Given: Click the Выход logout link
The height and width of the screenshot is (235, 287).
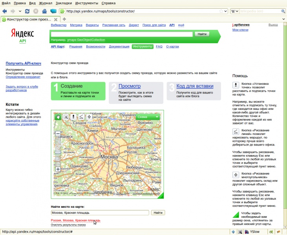Looking at the screenshot, I should click(x=273, y=25).
